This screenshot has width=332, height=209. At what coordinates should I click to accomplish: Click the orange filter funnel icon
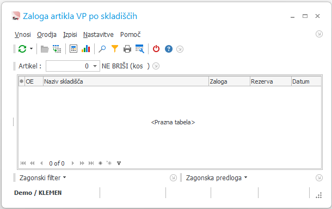115,49
